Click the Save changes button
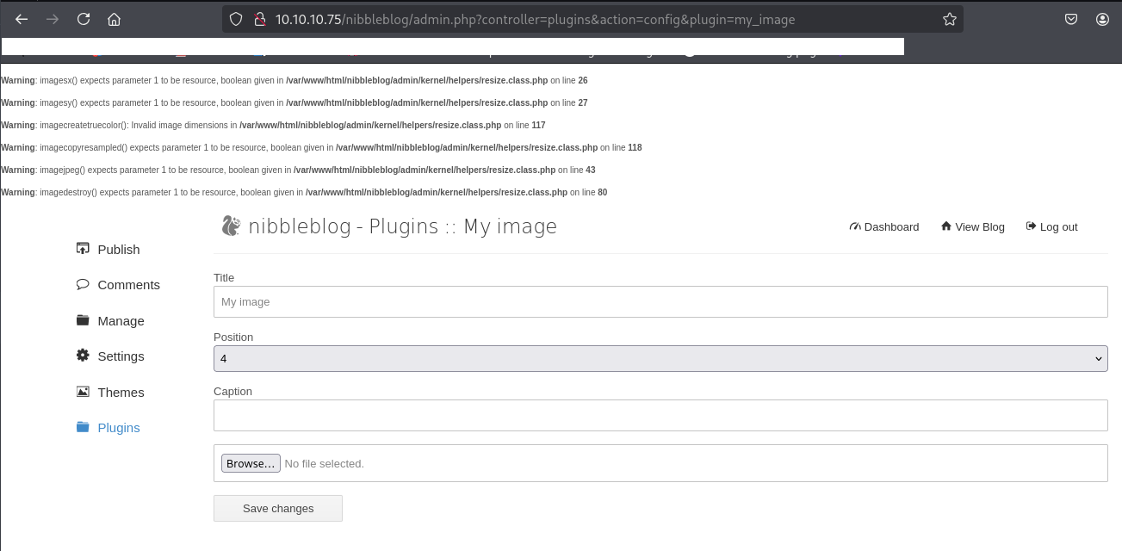The image size is (1122, 551). click(x=278, y=508)
